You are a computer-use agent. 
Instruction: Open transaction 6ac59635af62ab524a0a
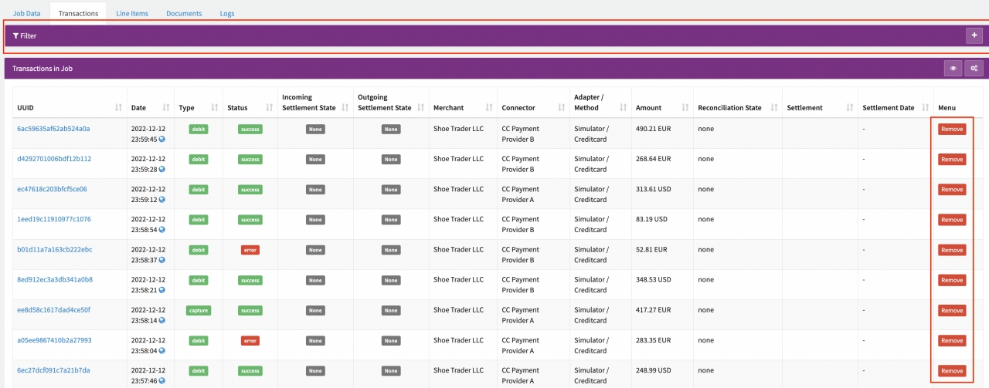(53, 129)
